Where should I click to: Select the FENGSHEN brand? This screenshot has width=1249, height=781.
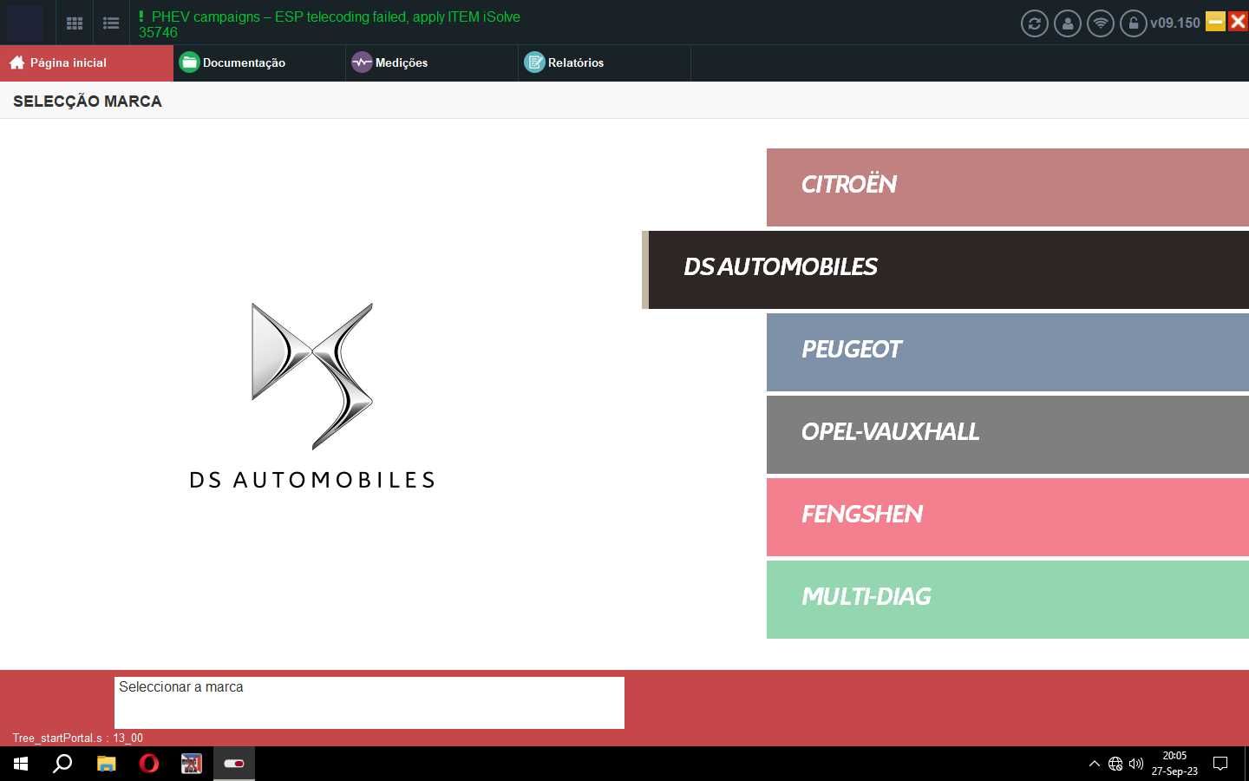(1008, 516)
